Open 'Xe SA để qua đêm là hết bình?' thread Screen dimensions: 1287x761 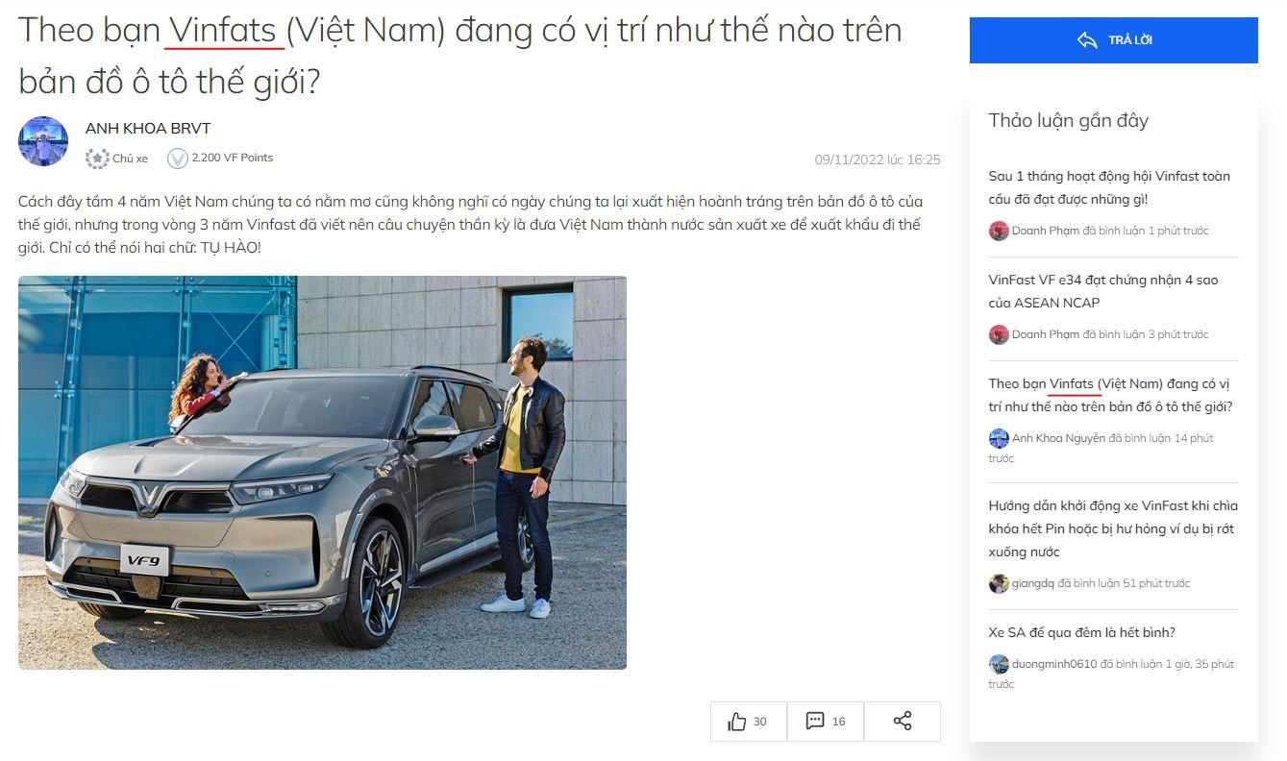[x=1081, y=632]
